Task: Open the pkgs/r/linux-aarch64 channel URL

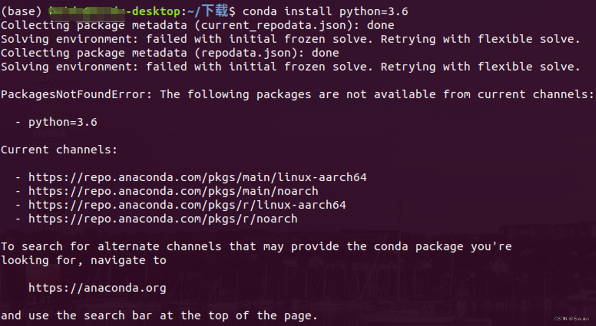Action: pos(187,205)
